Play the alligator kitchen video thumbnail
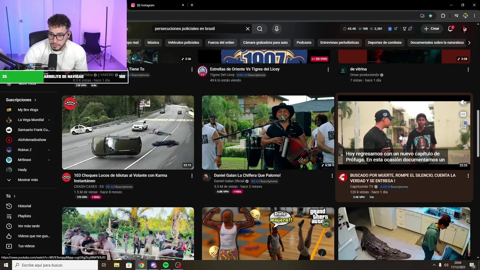The width and height of the screenshot is (480, 270). pyautogui.click(x=404, y=234)
